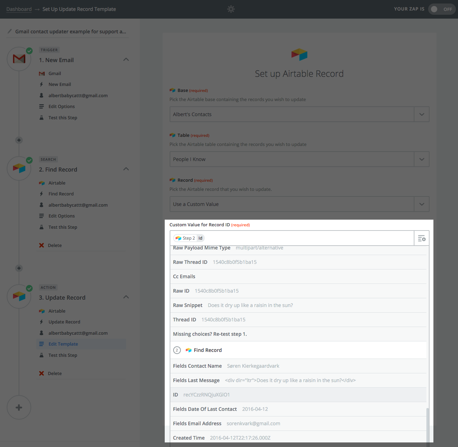Screen dimensions: 458x447
Task: Open Gmail app choice in step 1
Action: 54,73
